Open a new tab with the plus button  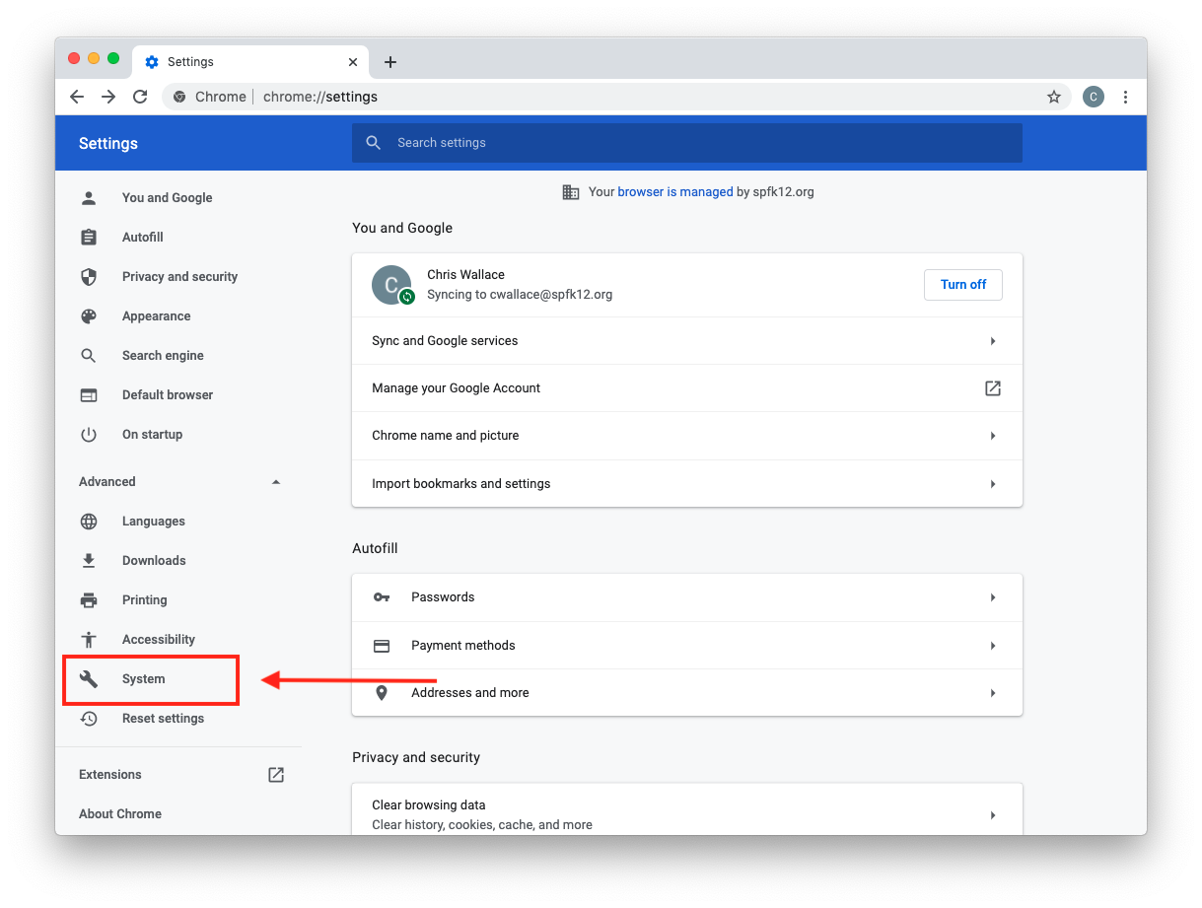(x=390, y=62)
